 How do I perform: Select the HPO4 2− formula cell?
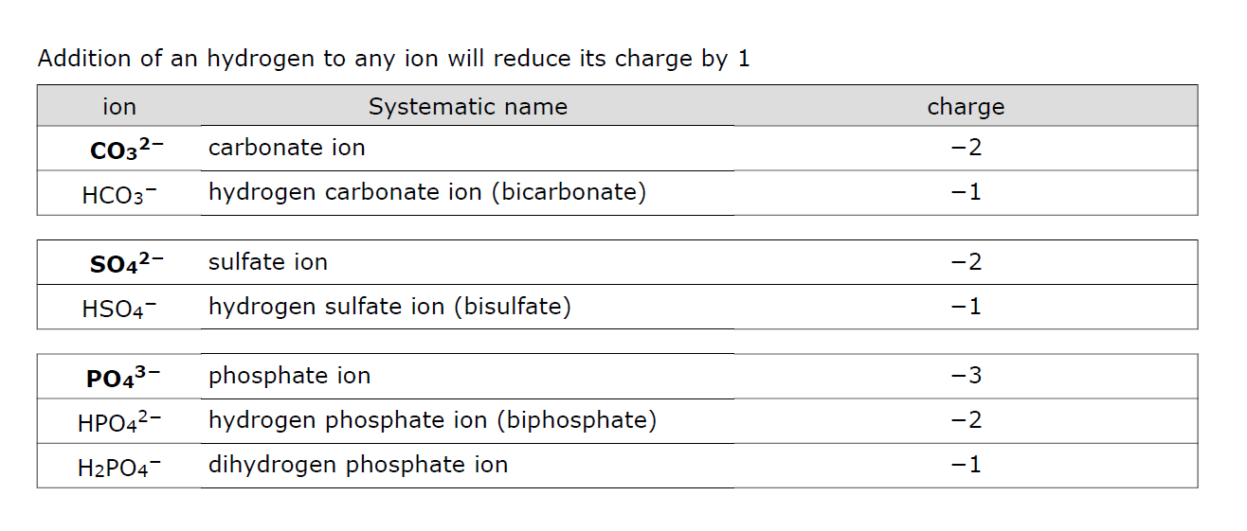click(x=119, y=422)
